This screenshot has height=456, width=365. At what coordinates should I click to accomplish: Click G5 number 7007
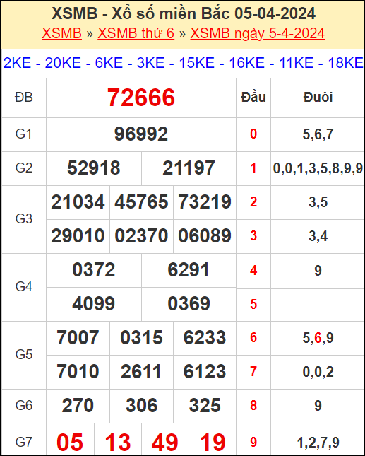coord(78,338)
